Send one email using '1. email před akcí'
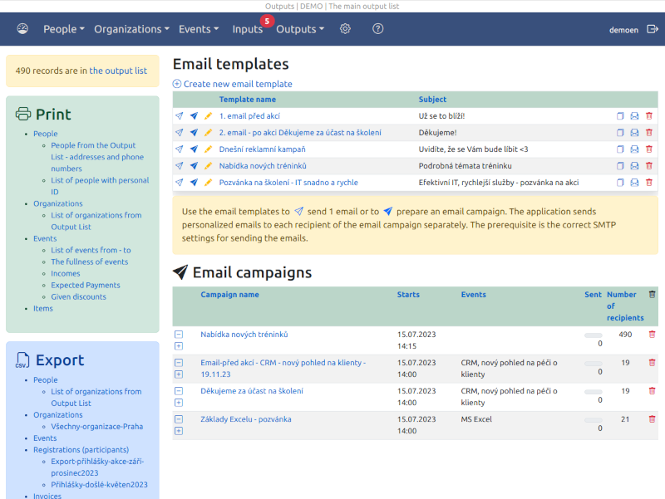Viewport: 665px width, 499px height. (x=180, y=116)
